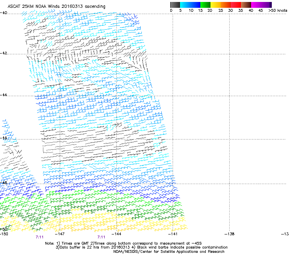The width and height of the screenshot is (289, 254).
Task: Click the '20' legend scale label
Action: click(210, 11)
